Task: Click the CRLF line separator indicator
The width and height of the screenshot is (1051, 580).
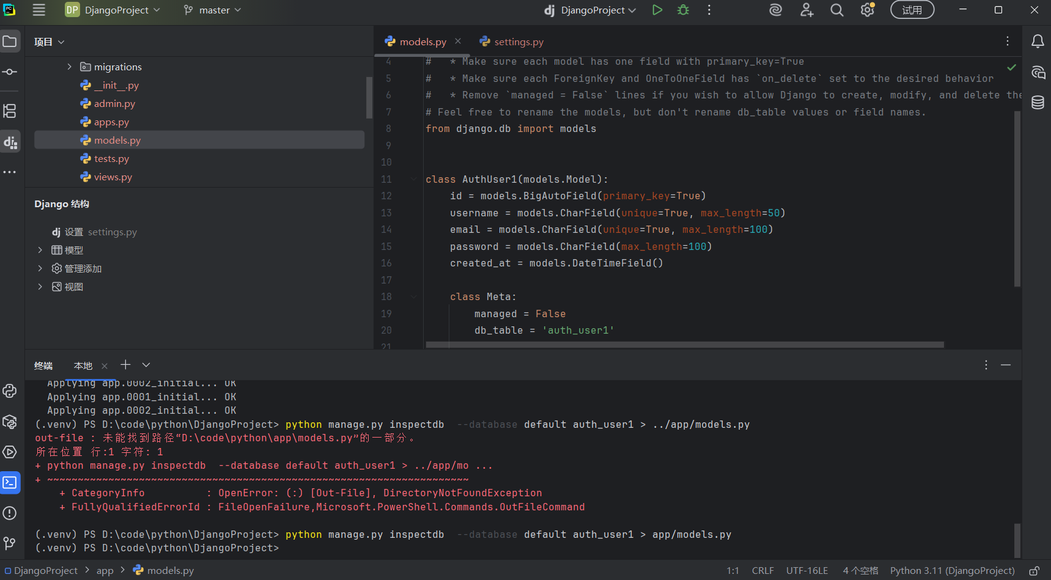Action: pos(762,571)
